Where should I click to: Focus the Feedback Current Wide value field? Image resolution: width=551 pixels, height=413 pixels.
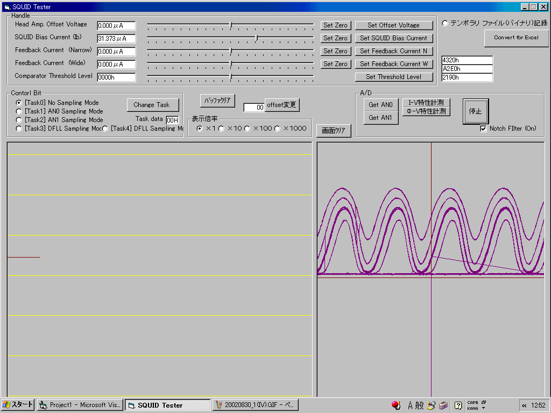(x=116, y=65)
